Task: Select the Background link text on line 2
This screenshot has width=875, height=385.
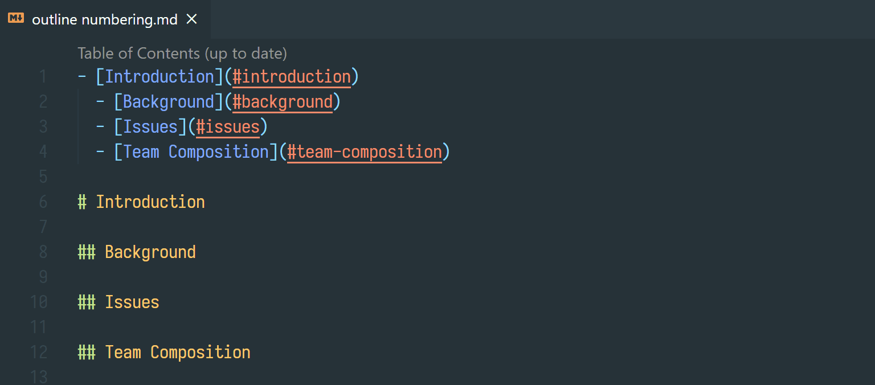Action: point(168,101)
